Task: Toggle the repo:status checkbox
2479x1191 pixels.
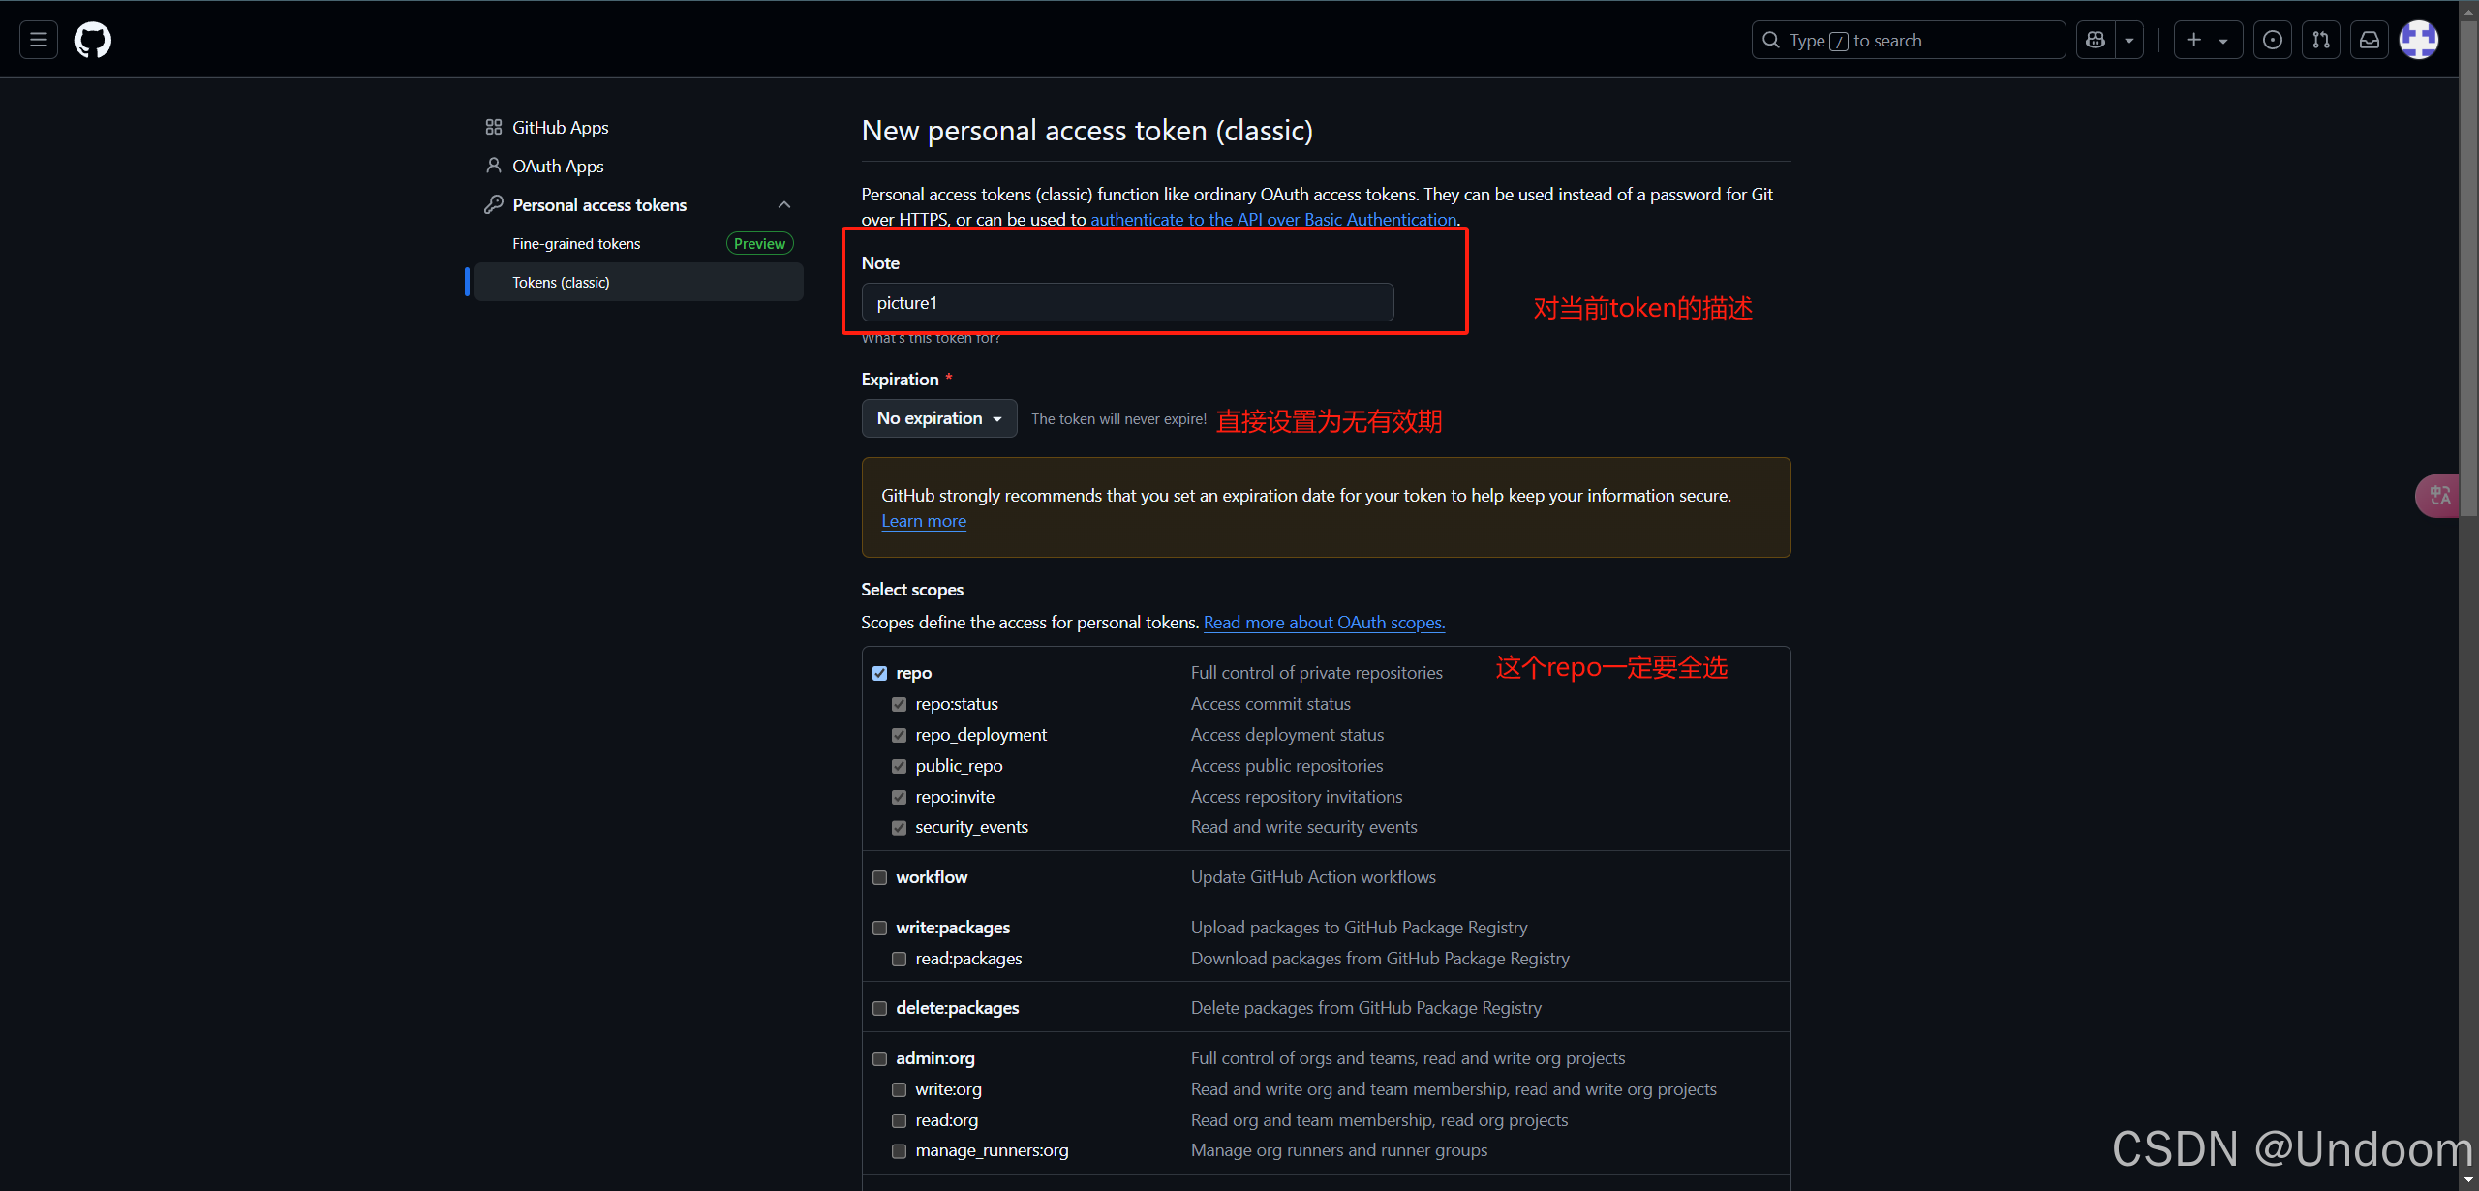Action: (899, 704)
